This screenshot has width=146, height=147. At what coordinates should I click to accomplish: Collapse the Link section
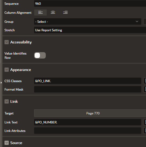tap(7, 101)
